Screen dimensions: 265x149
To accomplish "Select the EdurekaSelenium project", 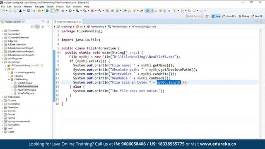I will [x=17, y=45].
